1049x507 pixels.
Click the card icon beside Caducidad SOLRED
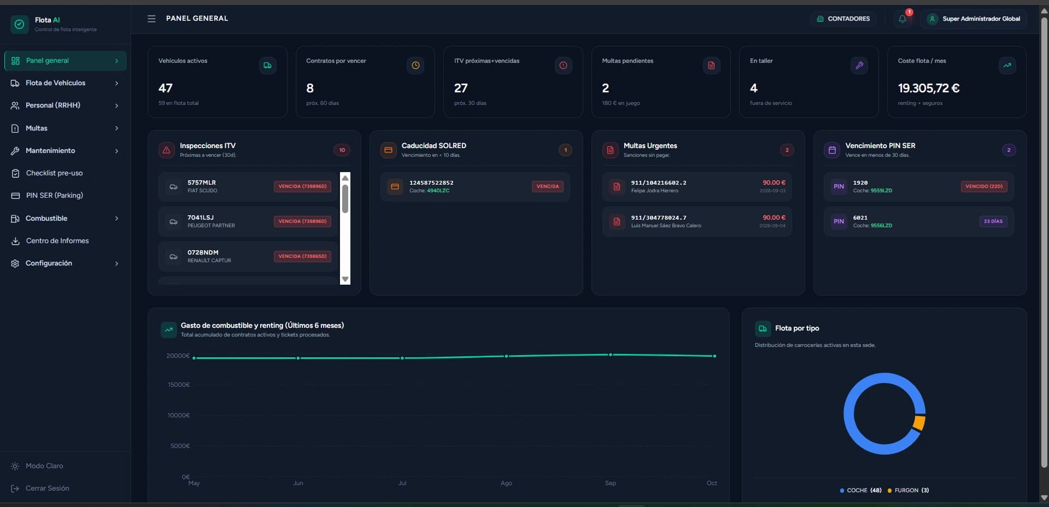[389, 150]
